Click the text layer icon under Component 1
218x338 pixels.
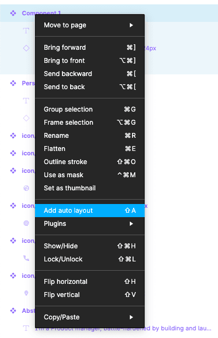pos(26,31)
